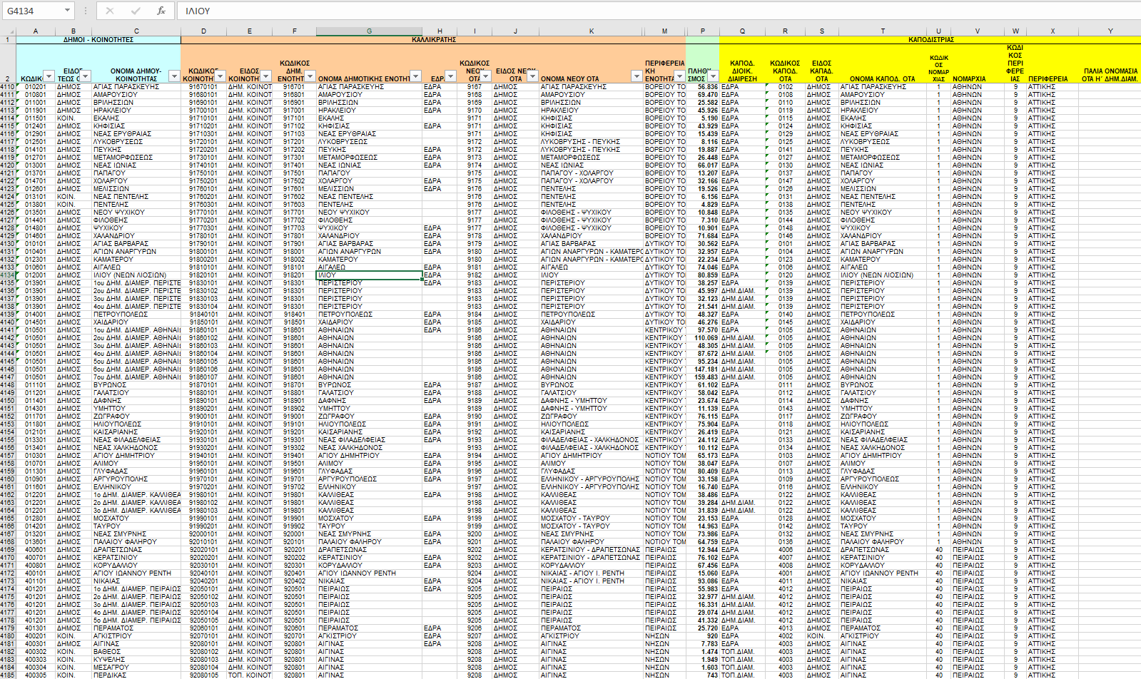Click the Enter checkmark icon in formula bar
Screen dimensions: 1141x679
click(136, 11)
